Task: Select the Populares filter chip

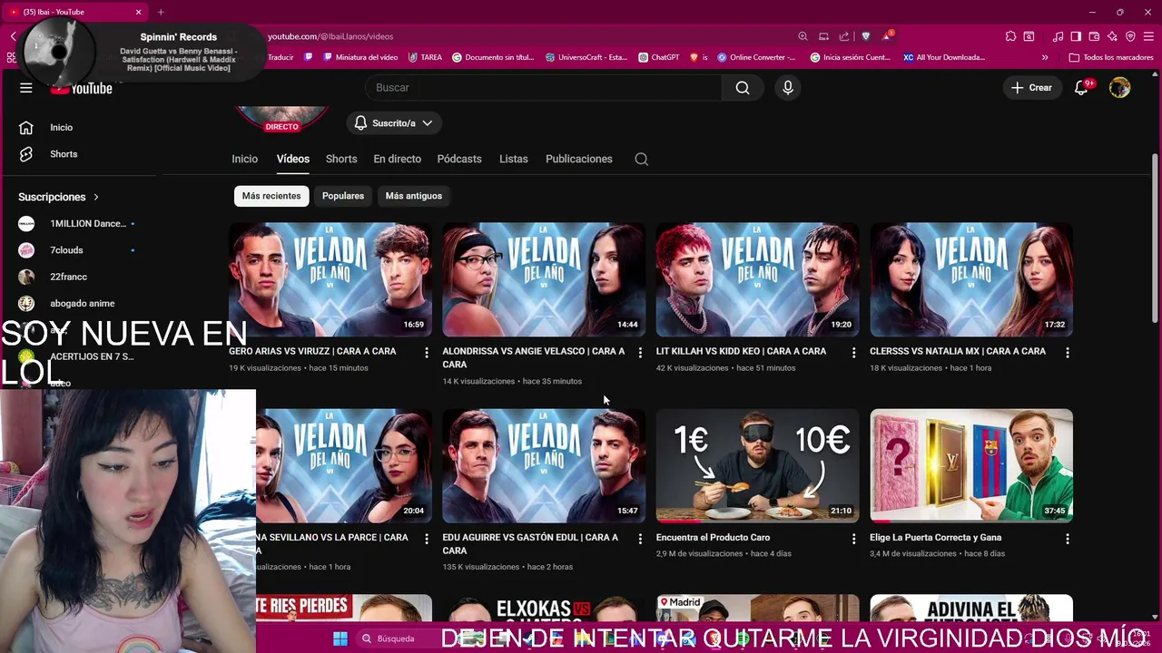Action: [343, 196]
